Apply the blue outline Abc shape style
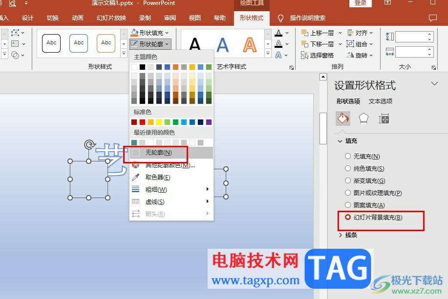Image resolution: width=448 pixels, height=299 pixels. [x=79, y=43]
